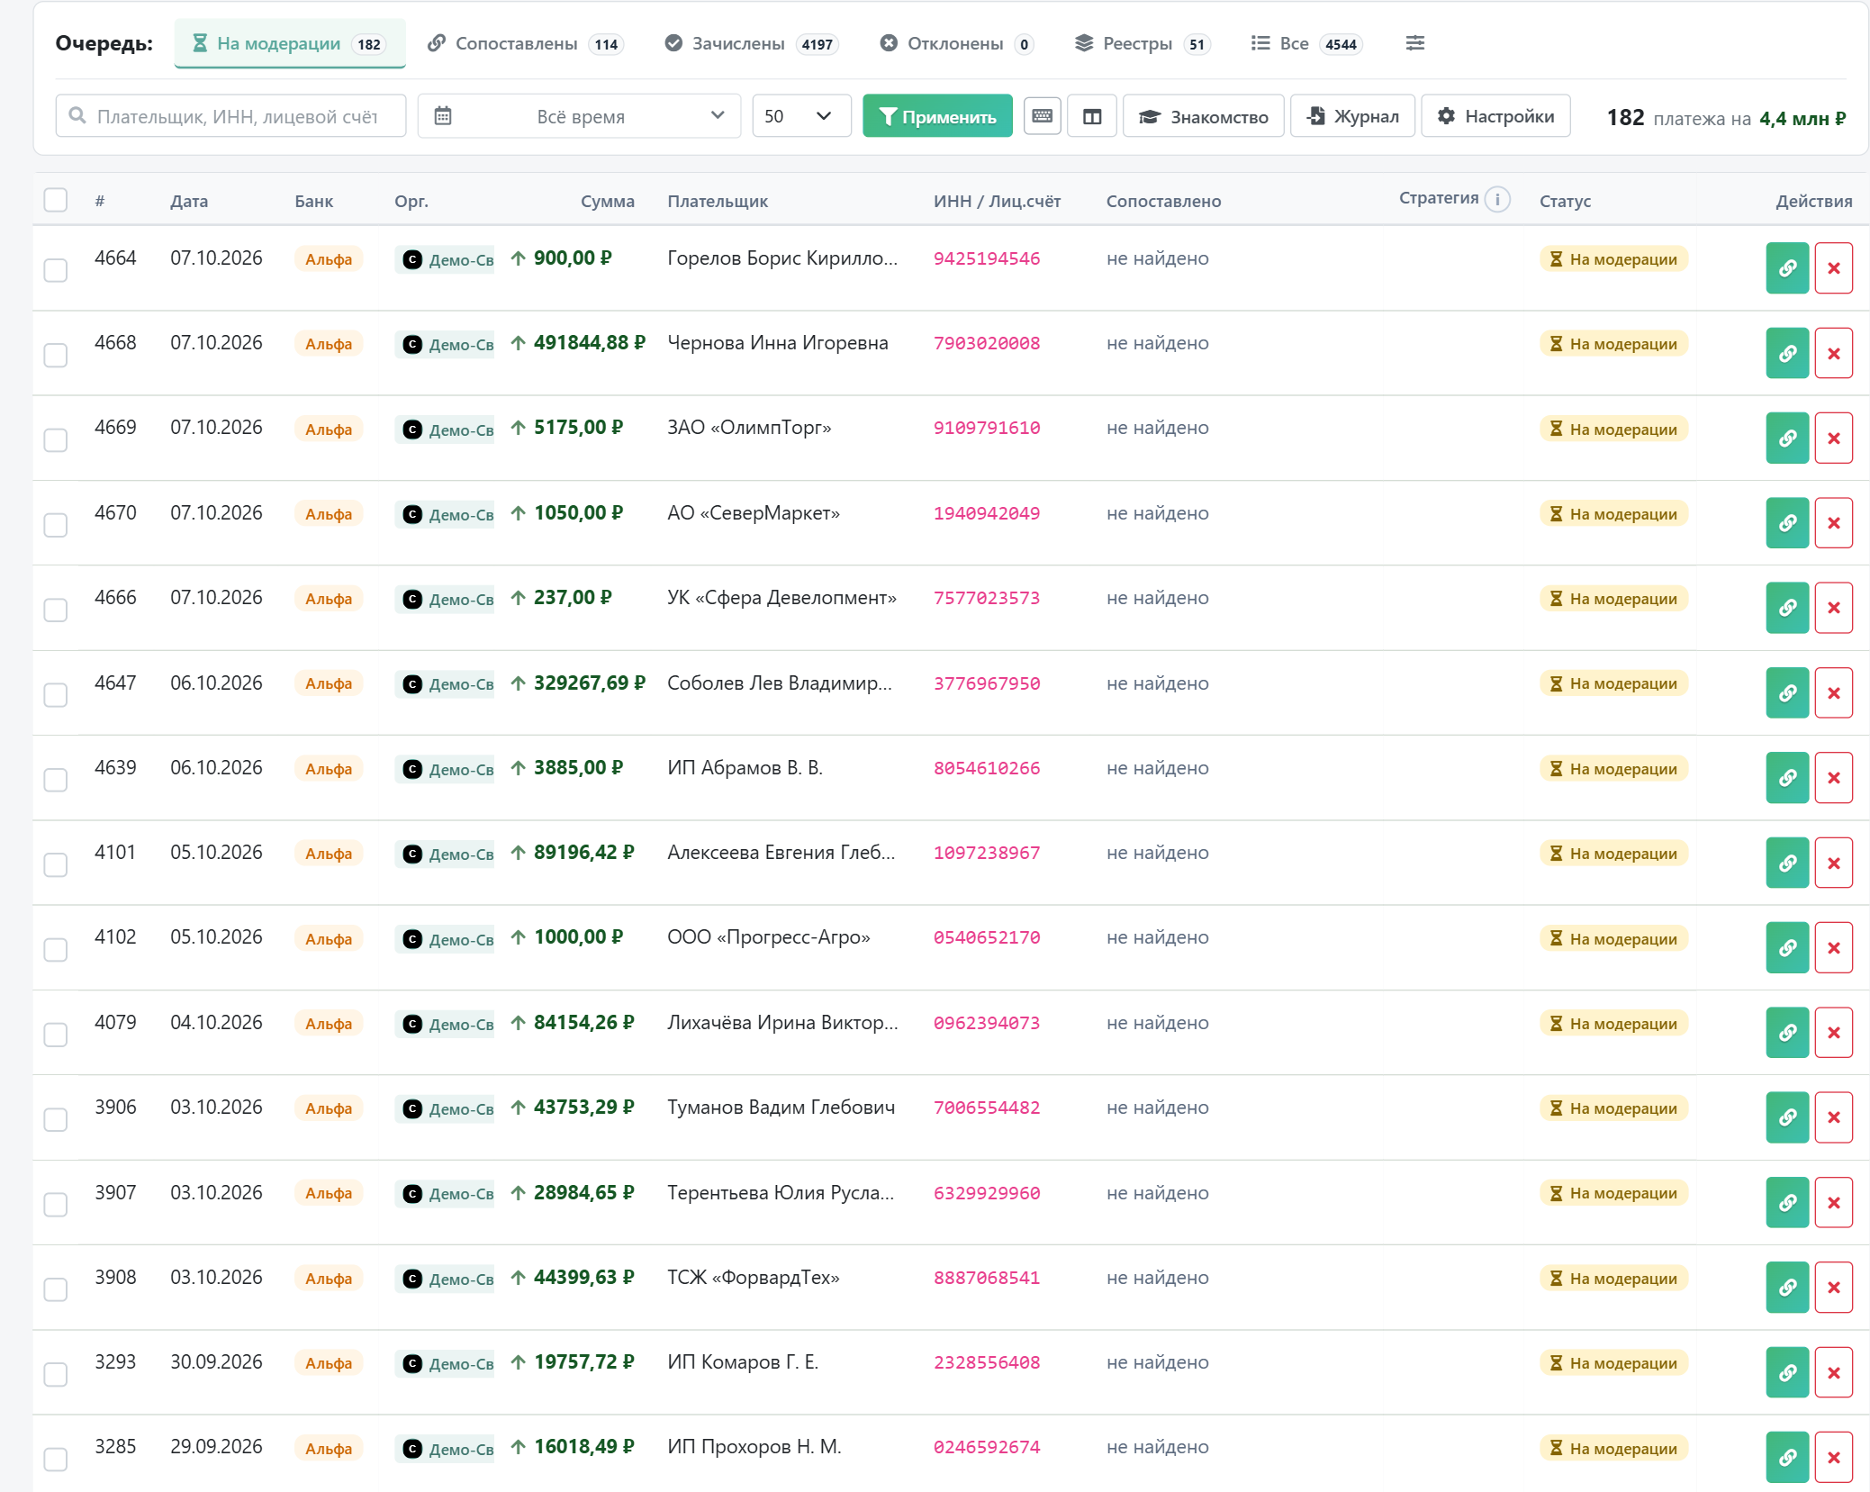Click the Применить filter button
The width and height of the screenshot is (1870, 1492).
[x=937, y=116]
